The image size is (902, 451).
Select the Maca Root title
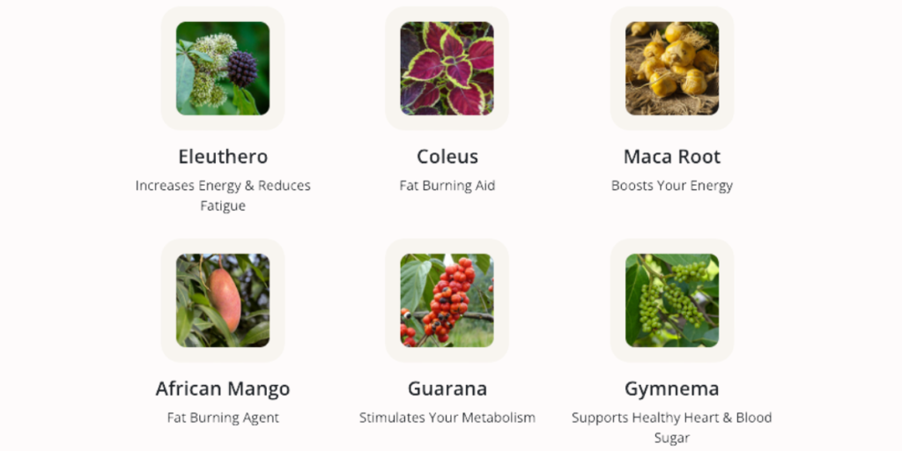(x=672, y=157)
